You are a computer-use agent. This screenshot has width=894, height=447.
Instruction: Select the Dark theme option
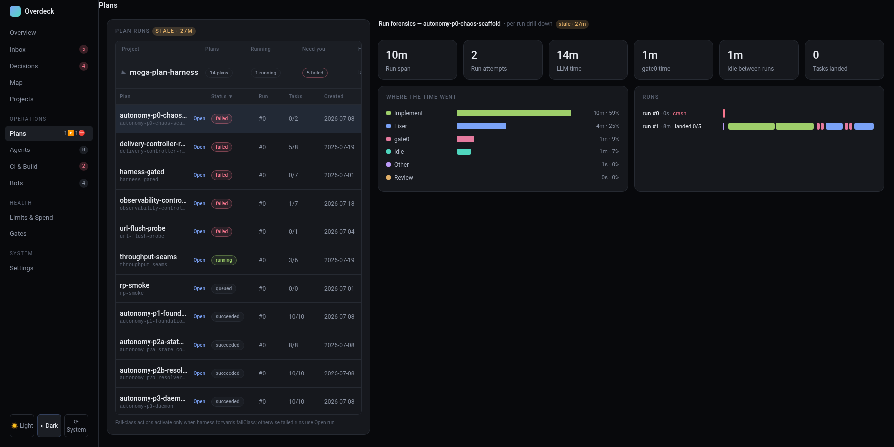pos(49,426)
